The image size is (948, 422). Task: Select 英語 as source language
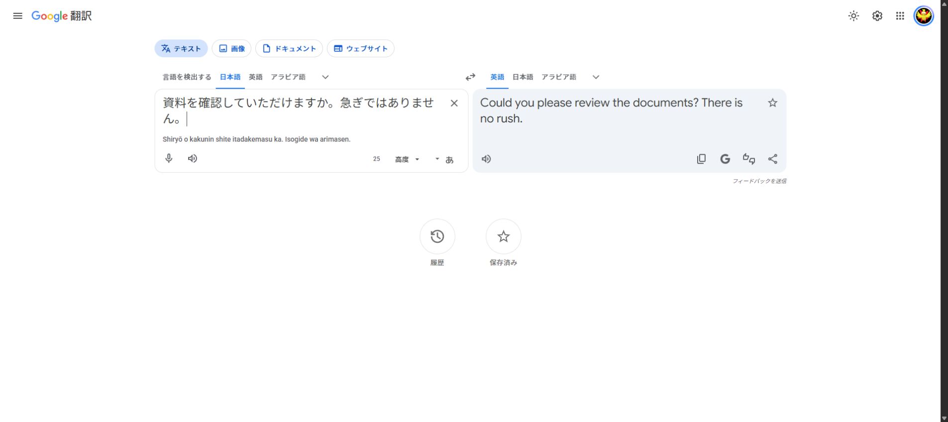click(x=256, y=77)
